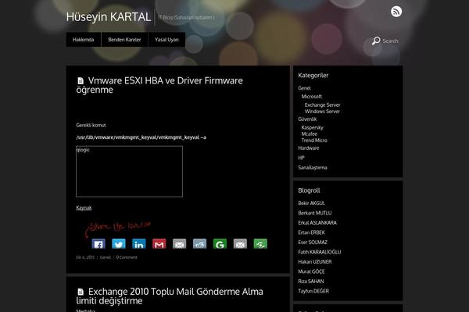The image size is (469, 312).
Task: Open the Vmware ESXI HBA post title
Action: (159, 85)
